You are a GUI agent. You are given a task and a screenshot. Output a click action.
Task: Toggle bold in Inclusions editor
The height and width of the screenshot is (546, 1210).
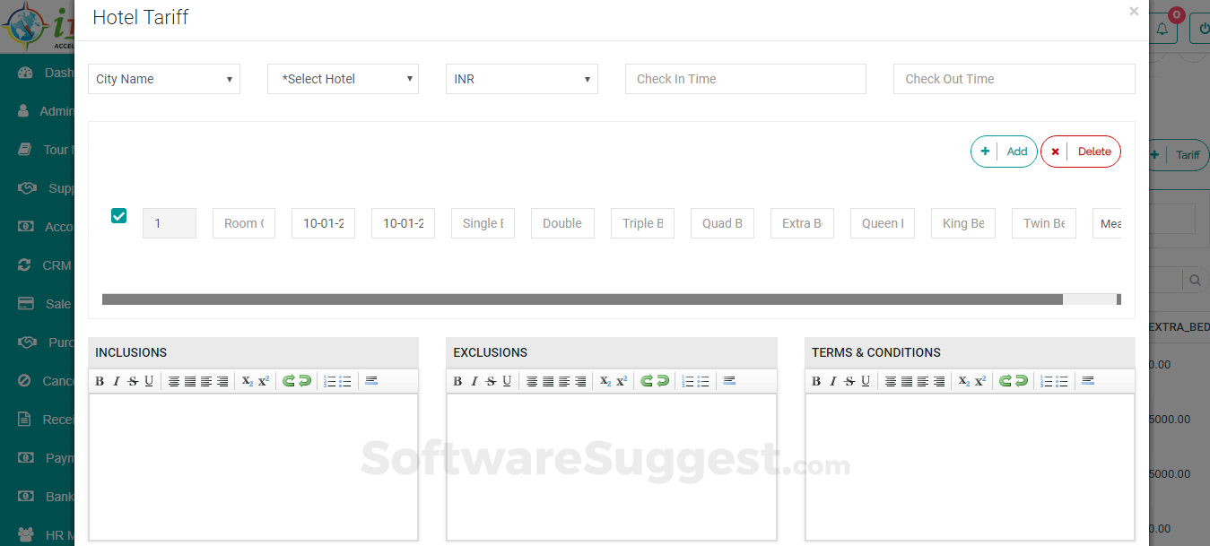[x=100, y=381]
